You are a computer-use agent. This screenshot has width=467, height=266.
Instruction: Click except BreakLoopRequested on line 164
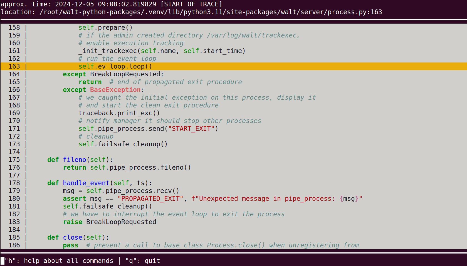[113, 74]
